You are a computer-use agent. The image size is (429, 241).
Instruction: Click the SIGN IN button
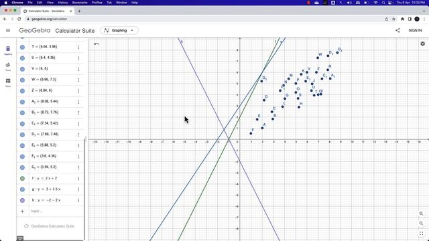[415, 30]
